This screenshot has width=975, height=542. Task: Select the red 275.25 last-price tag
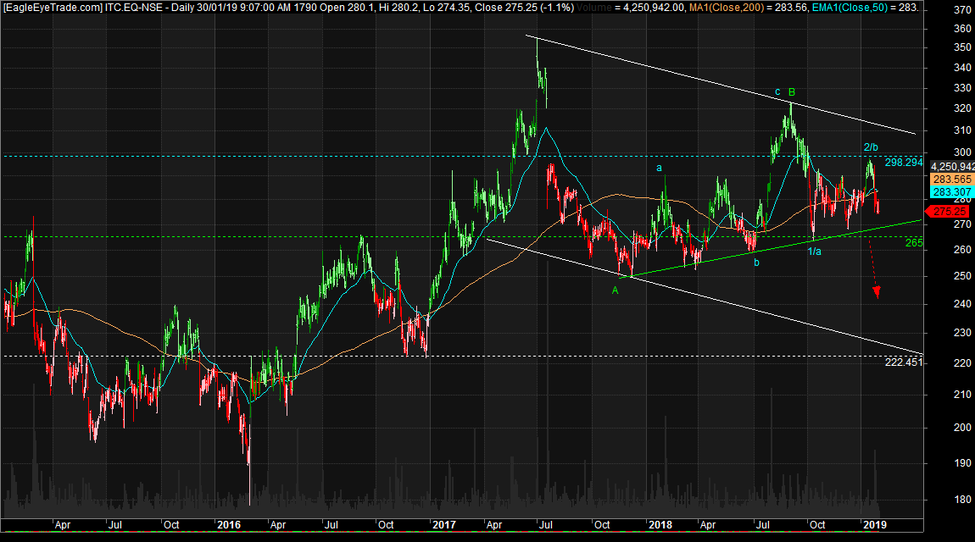coord(950,211)
